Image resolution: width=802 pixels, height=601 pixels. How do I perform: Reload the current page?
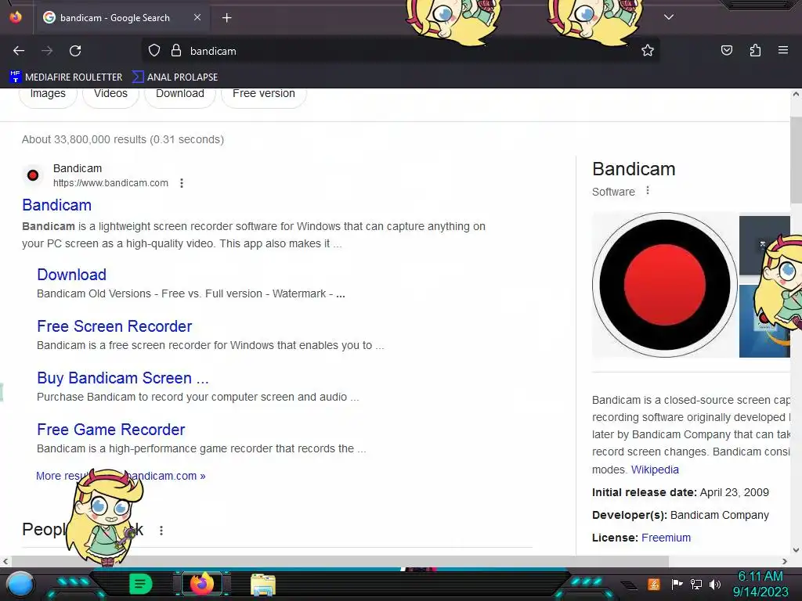(75, 51)
